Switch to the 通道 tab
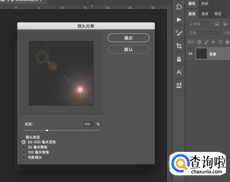This screenshot has width=230, height=182. point(205,14)
